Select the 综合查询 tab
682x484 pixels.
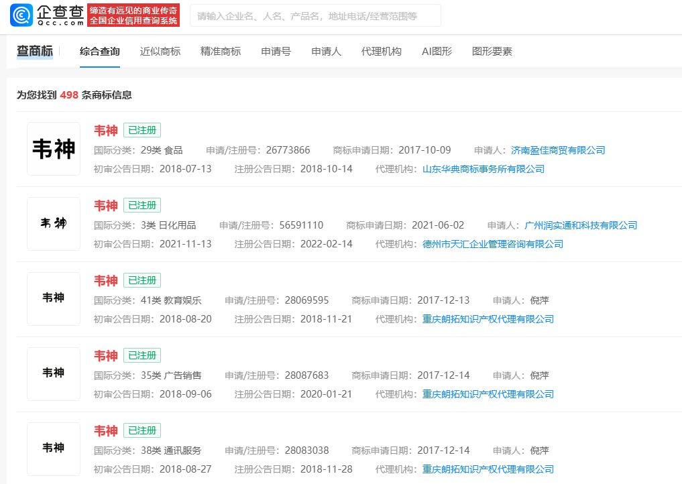tap(100, 52)
